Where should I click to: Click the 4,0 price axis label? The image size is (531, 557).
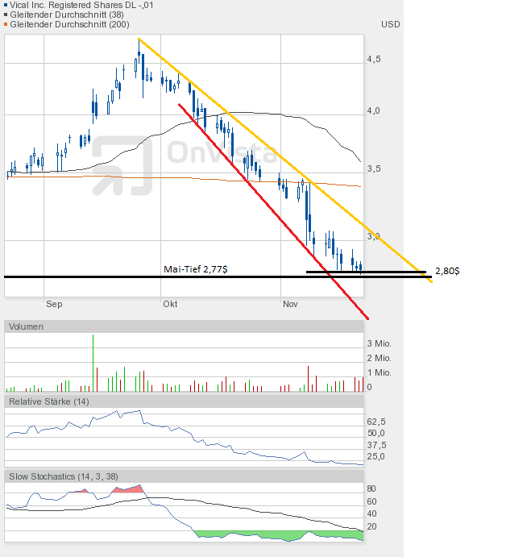tap(373, 110)
